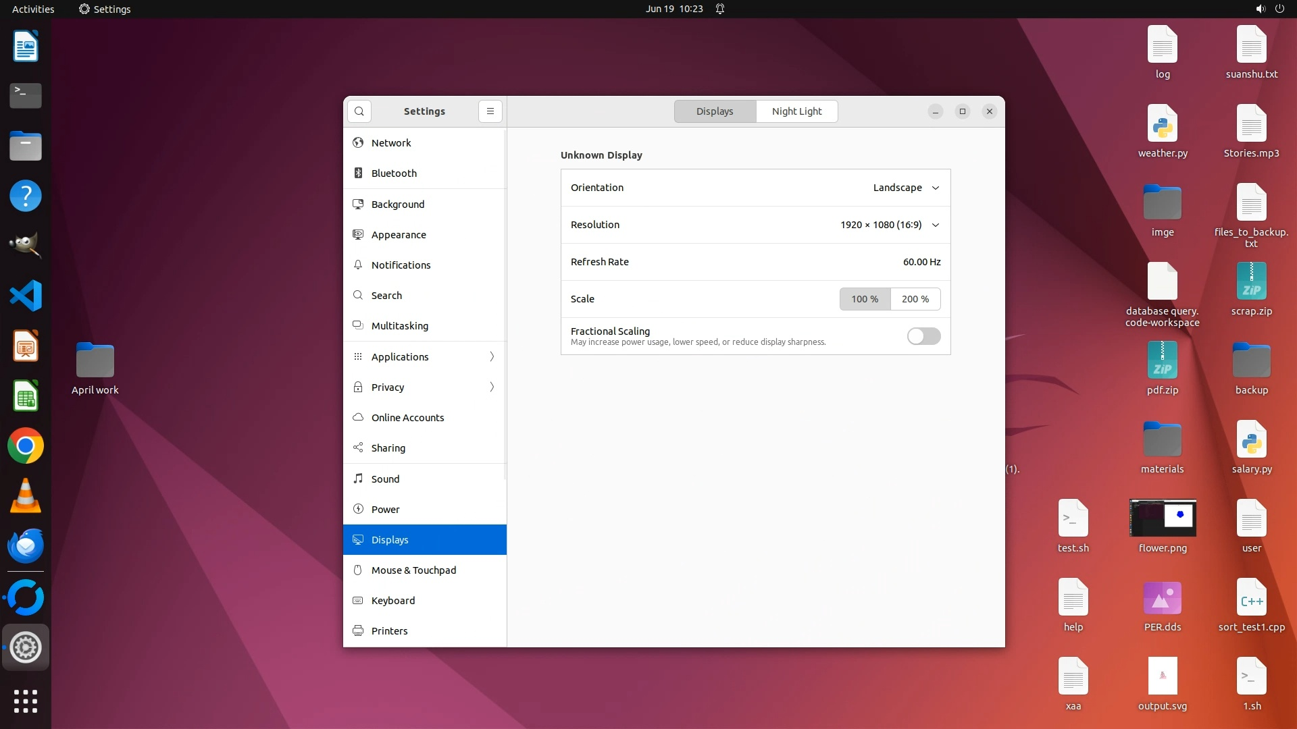The width and height of the screenshot is (1297, 729).
Task: Open Google Chrome from the dock
Action: (26, 446)
